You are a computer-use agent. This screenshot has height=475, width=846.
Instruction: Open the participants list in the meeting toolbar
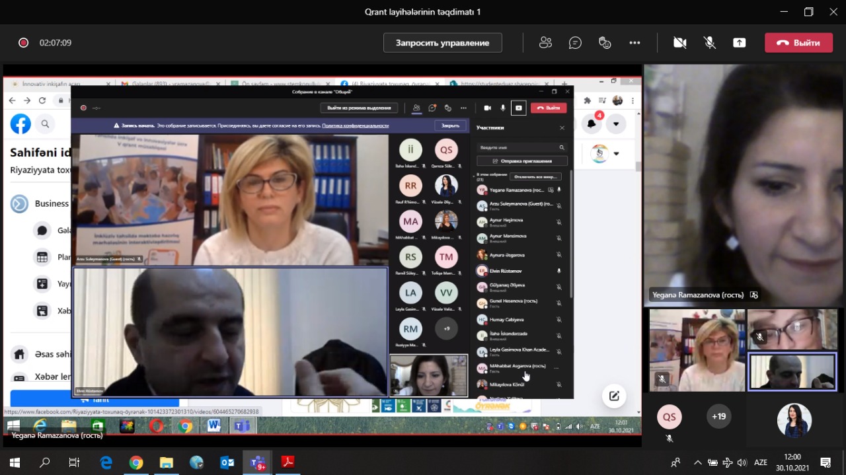545,43
